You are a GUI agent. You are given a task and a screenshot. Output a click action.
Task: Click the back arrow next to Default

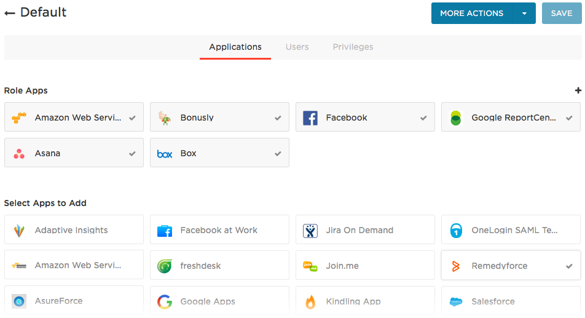pyautogui.click(x=9, y=14)
